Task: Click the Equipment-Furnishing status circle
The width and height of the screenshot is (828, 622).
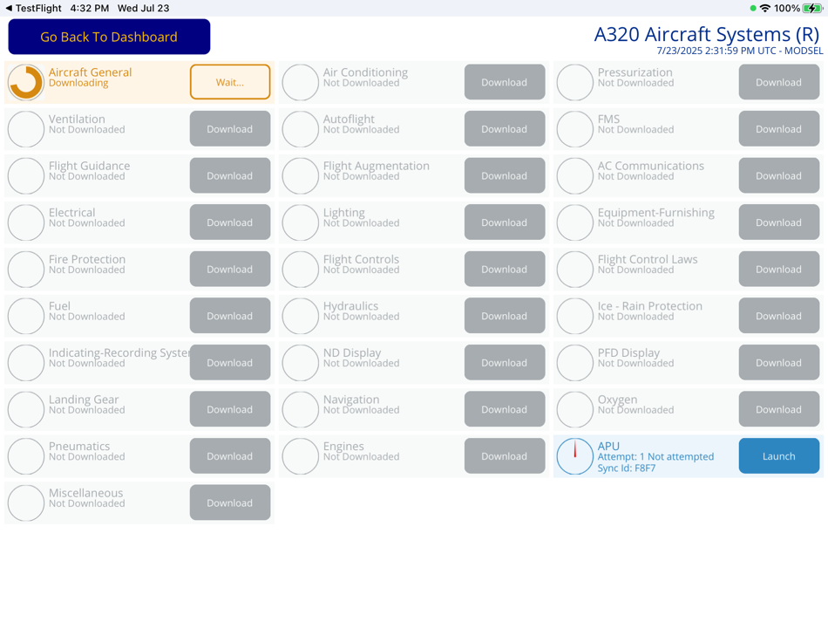Action: [x=575, y=222]
